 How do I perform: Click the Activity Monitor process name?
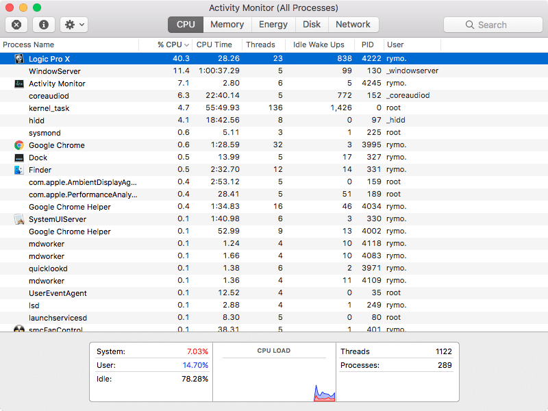tap(57, 84)
